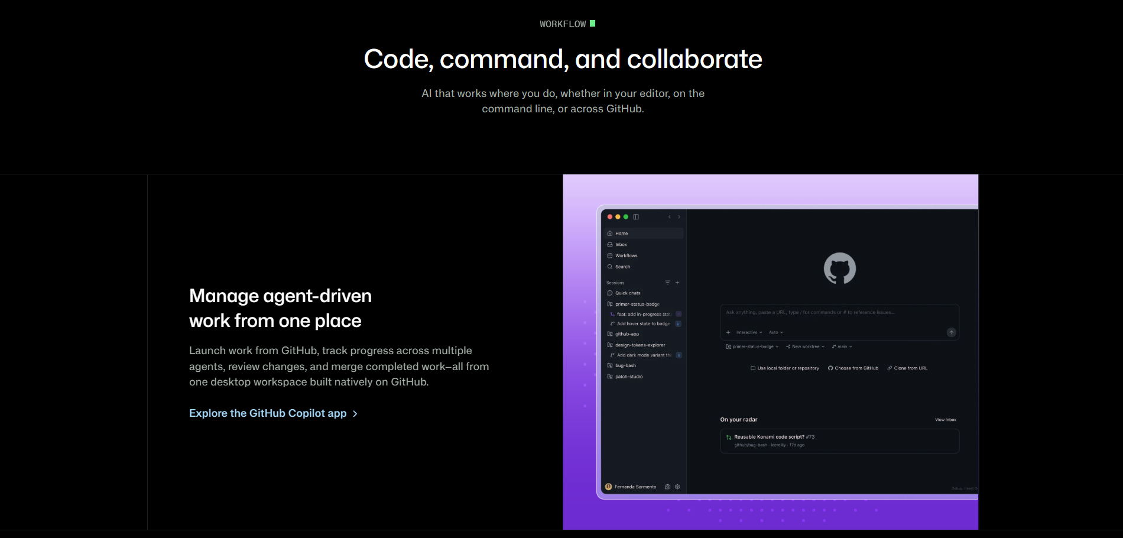Click the WORKFLOW section label
Viewport: 1123px width, 538px height.
click(x=563, y=24)
